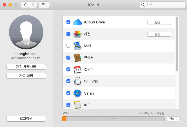Screen dimensions: 187x127
Task: Show all preferences with grid button
Action: tap(44, 5)
